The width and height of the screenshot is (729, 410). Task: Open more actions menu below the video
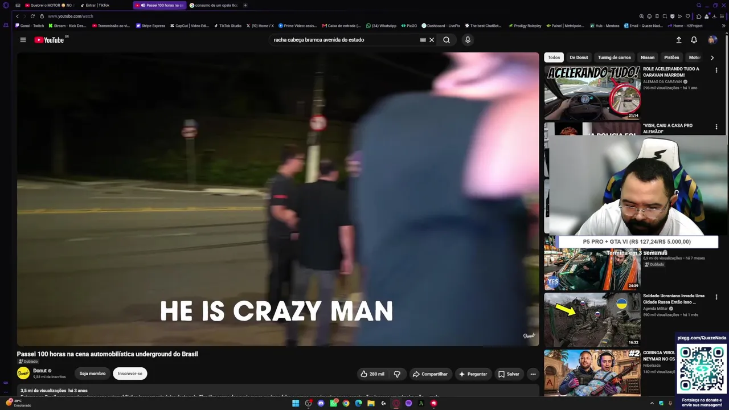point(533,374)
